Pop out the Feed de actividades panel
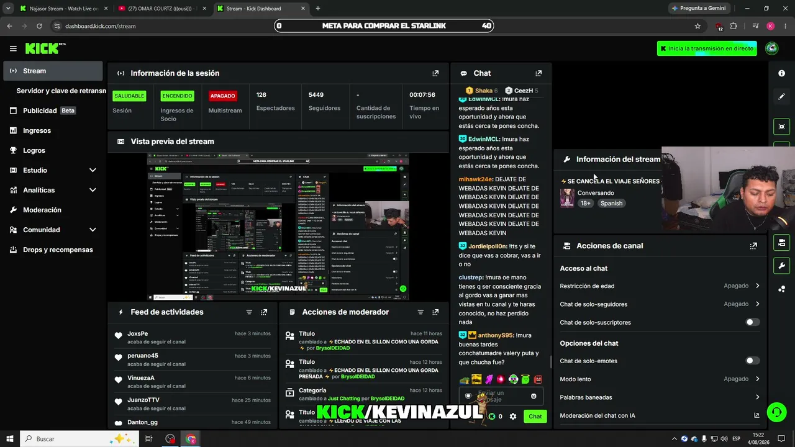The width and height of the screenshot is (795, 447). tap(264, 312)
